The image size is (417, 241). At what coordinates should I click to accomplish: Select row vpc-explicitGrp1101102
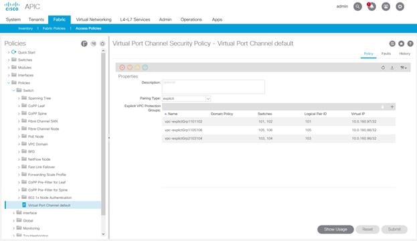click(x=278, y=122)
